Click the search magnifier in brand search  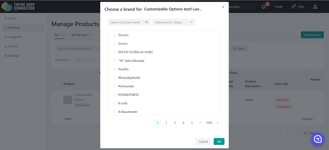click(147, 22)
